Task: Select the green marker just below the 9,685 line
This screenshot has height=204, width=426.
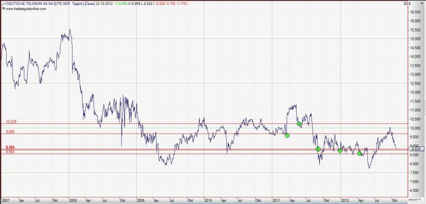Action: (287, 135)
